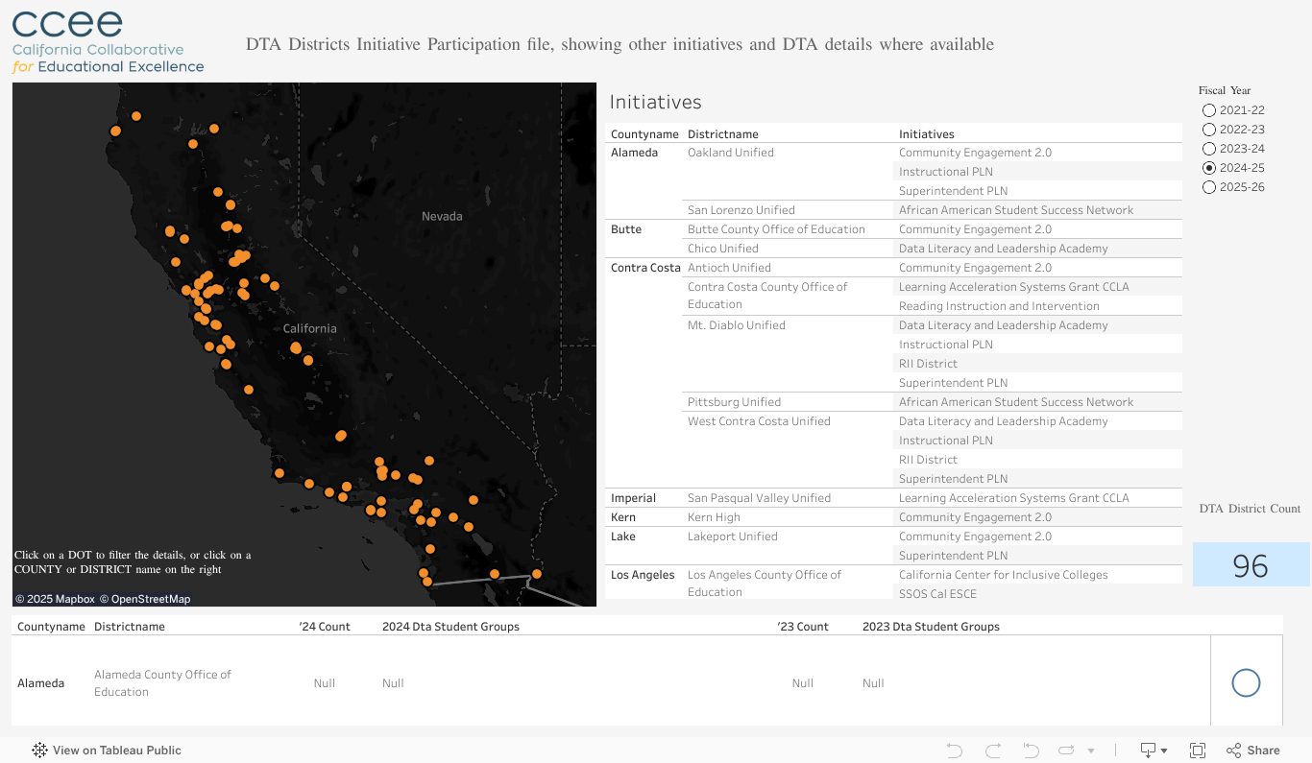Select Contra Costa county in Initiatives table
The height and width of the screenshot is (763, 1312).
click(644, 268)
